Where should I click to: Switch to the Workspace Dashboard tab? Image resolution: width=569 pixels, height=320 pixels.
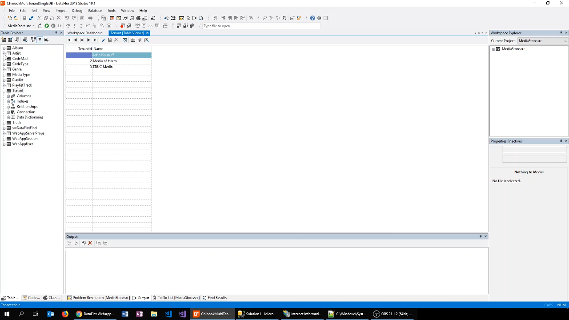[85, 33]
